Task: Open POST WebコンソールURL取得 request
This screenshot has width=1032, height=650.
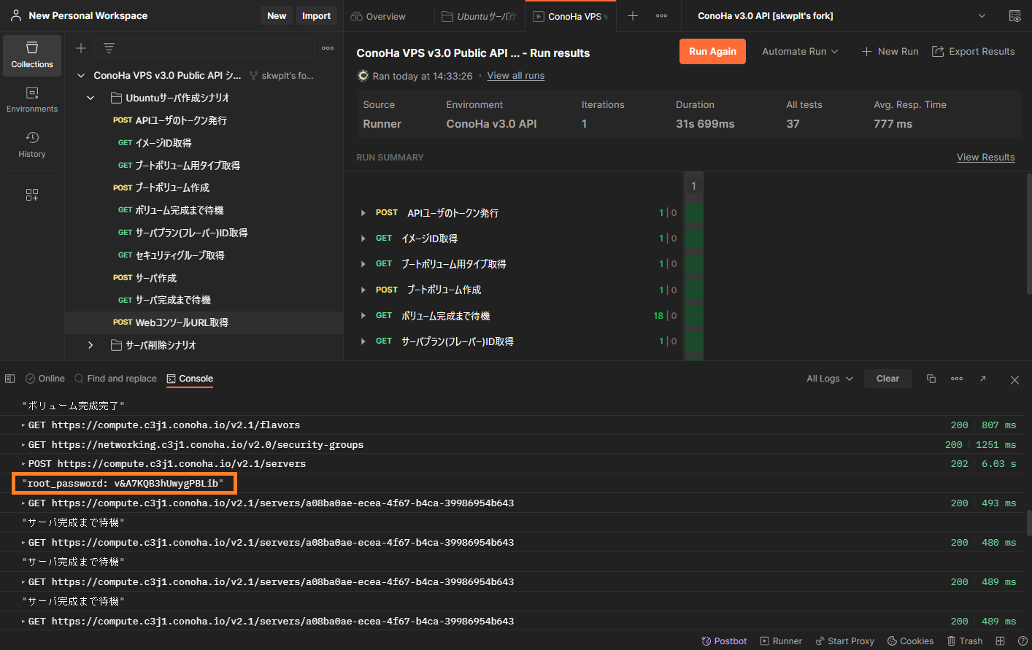Action: point(204,322)
